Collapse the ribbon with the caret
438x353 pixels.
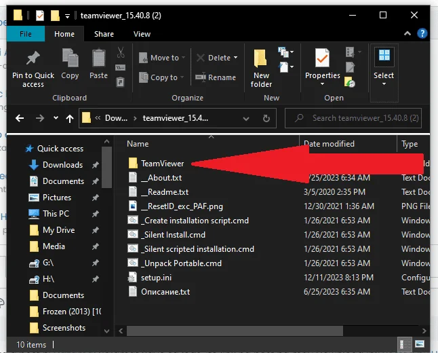407,33
